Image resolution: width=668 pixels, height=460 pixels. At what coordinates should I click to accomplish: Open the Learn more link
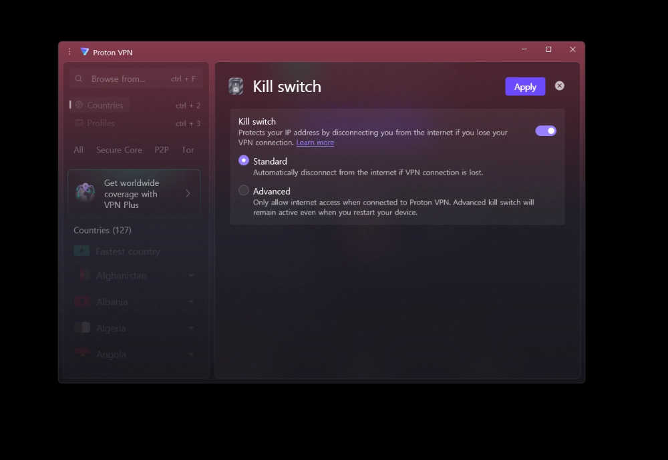[315, 143]
